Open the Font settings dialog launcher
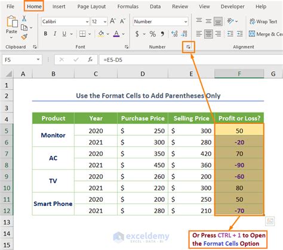 [x=127, y=47]
